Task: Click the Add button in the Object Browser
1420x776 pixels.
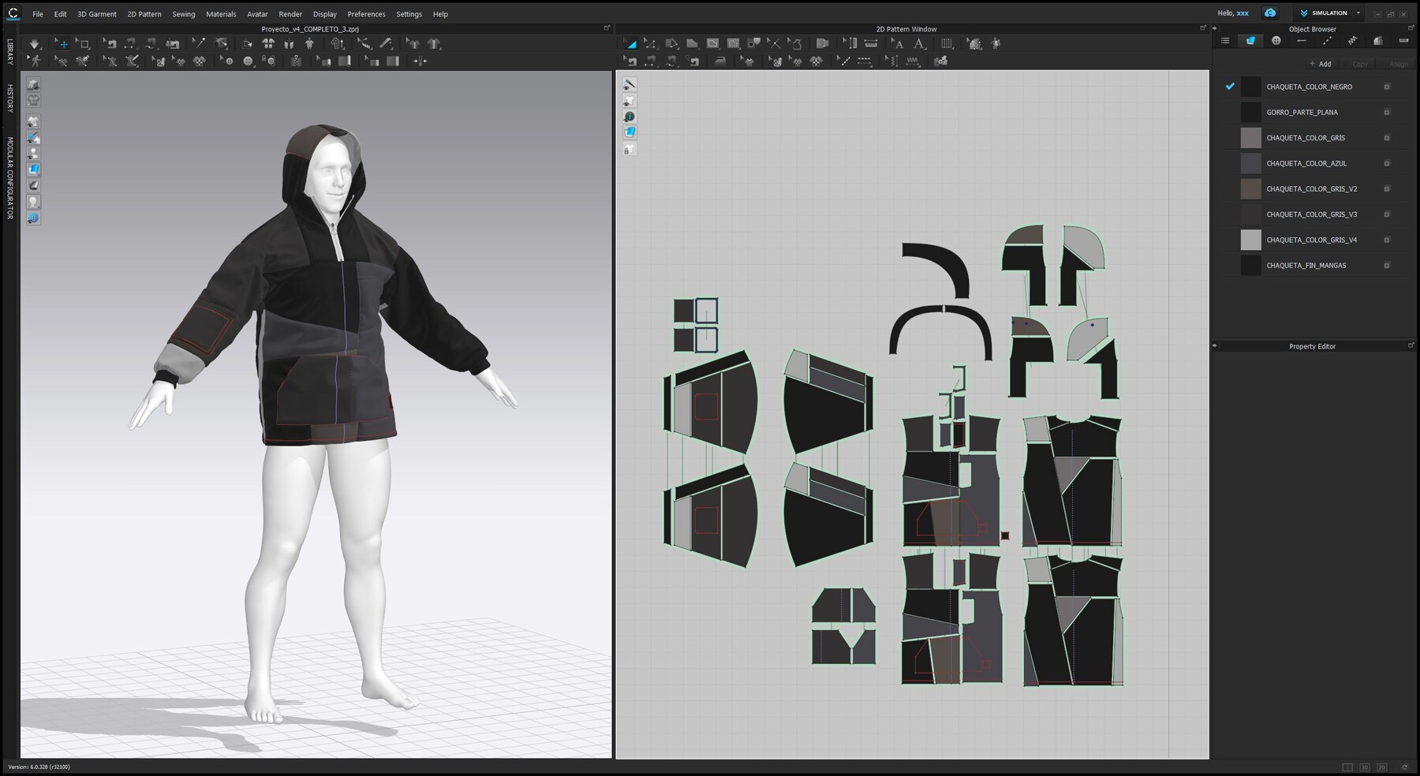Action: (1321, 64)
